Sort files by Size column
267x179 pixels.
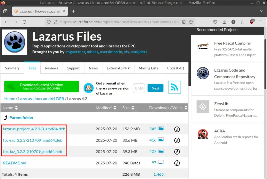point(128,108)
